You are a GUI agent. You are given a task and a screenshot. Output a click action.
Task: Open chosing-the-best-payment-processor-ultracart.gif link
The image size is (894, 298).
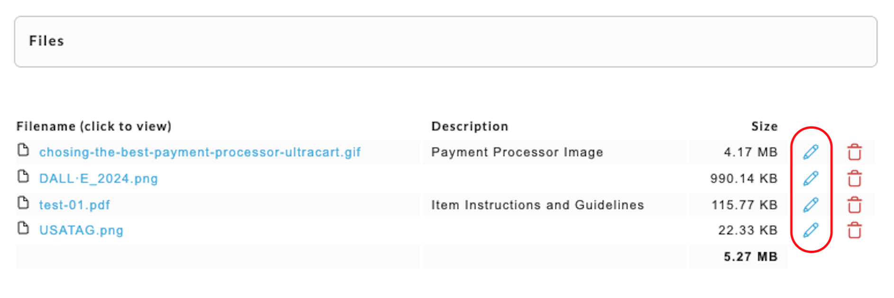coord(200,152)
